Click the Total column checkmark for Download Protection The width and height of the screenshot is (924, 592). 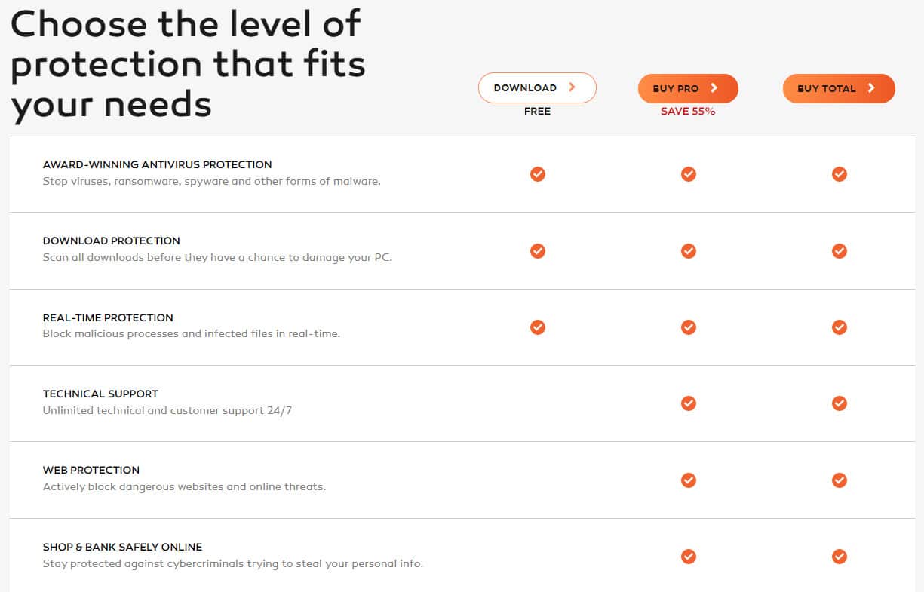tap(840, 250)
